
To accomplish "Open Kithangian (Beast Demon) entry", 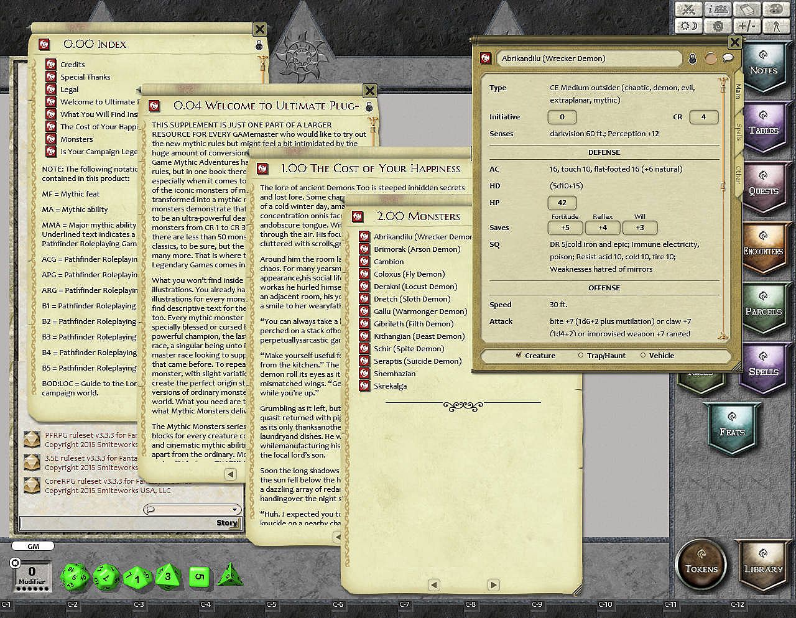I will [x=419, y=336].
